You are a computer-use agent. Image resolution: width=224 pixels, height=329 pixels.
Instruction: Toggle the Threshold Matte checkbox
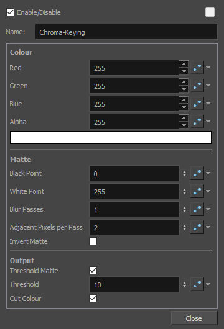point(93,271)
